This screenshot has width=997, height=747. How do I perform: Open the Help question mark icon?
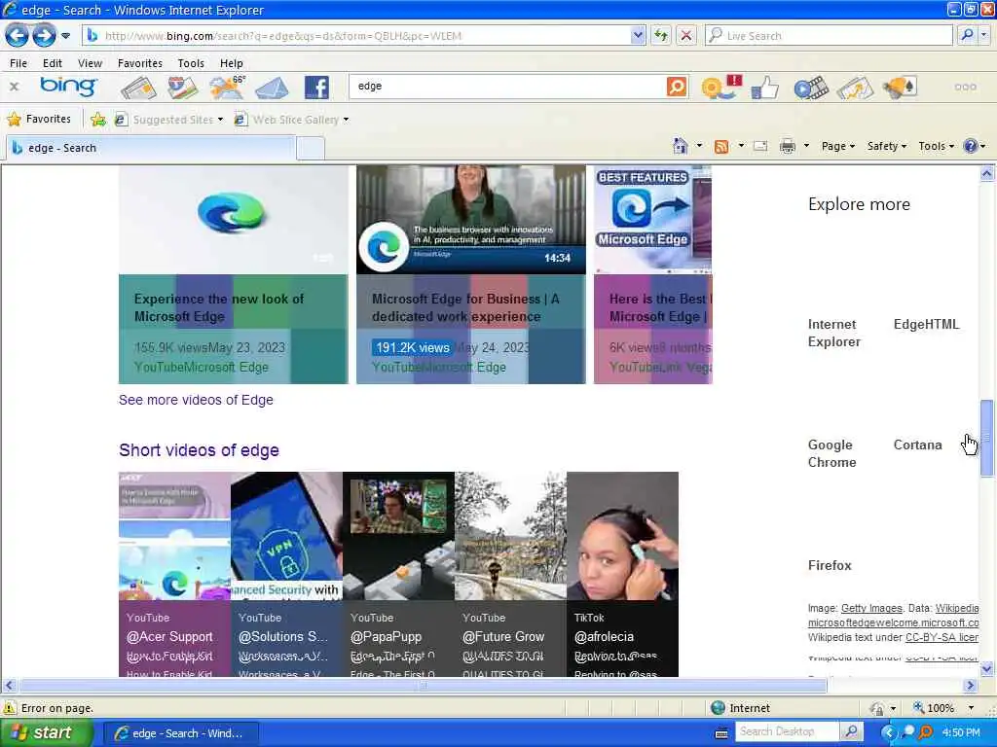[x=971, y=146]
